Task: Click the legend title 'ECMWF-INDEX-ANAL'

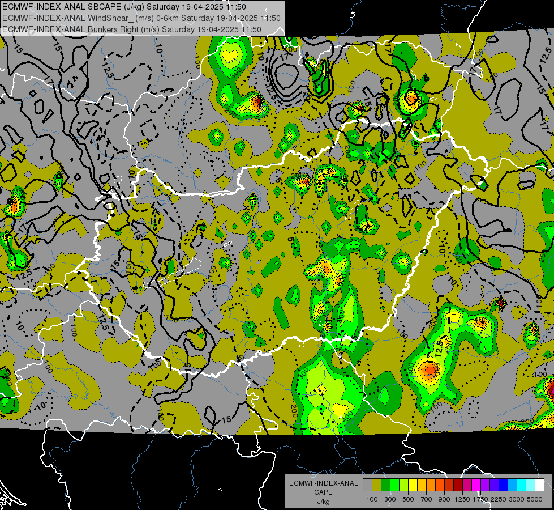Action: 324,483
